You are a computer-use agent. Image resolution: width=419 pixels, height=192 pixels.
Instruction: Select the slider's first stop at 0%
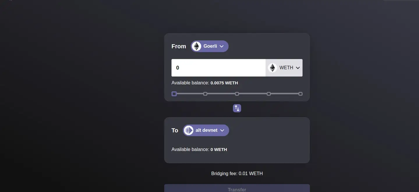click(x=174, y=94)
